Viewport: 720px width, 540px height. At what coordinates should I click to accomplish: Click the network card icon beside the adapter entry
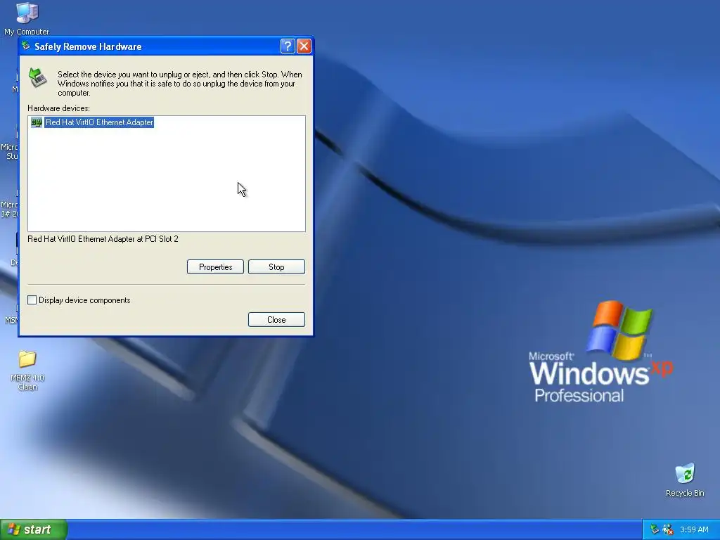(37, 122)
